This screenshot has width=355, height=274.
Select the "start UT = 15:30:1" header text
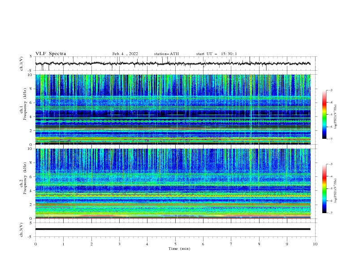click(216, 54)
